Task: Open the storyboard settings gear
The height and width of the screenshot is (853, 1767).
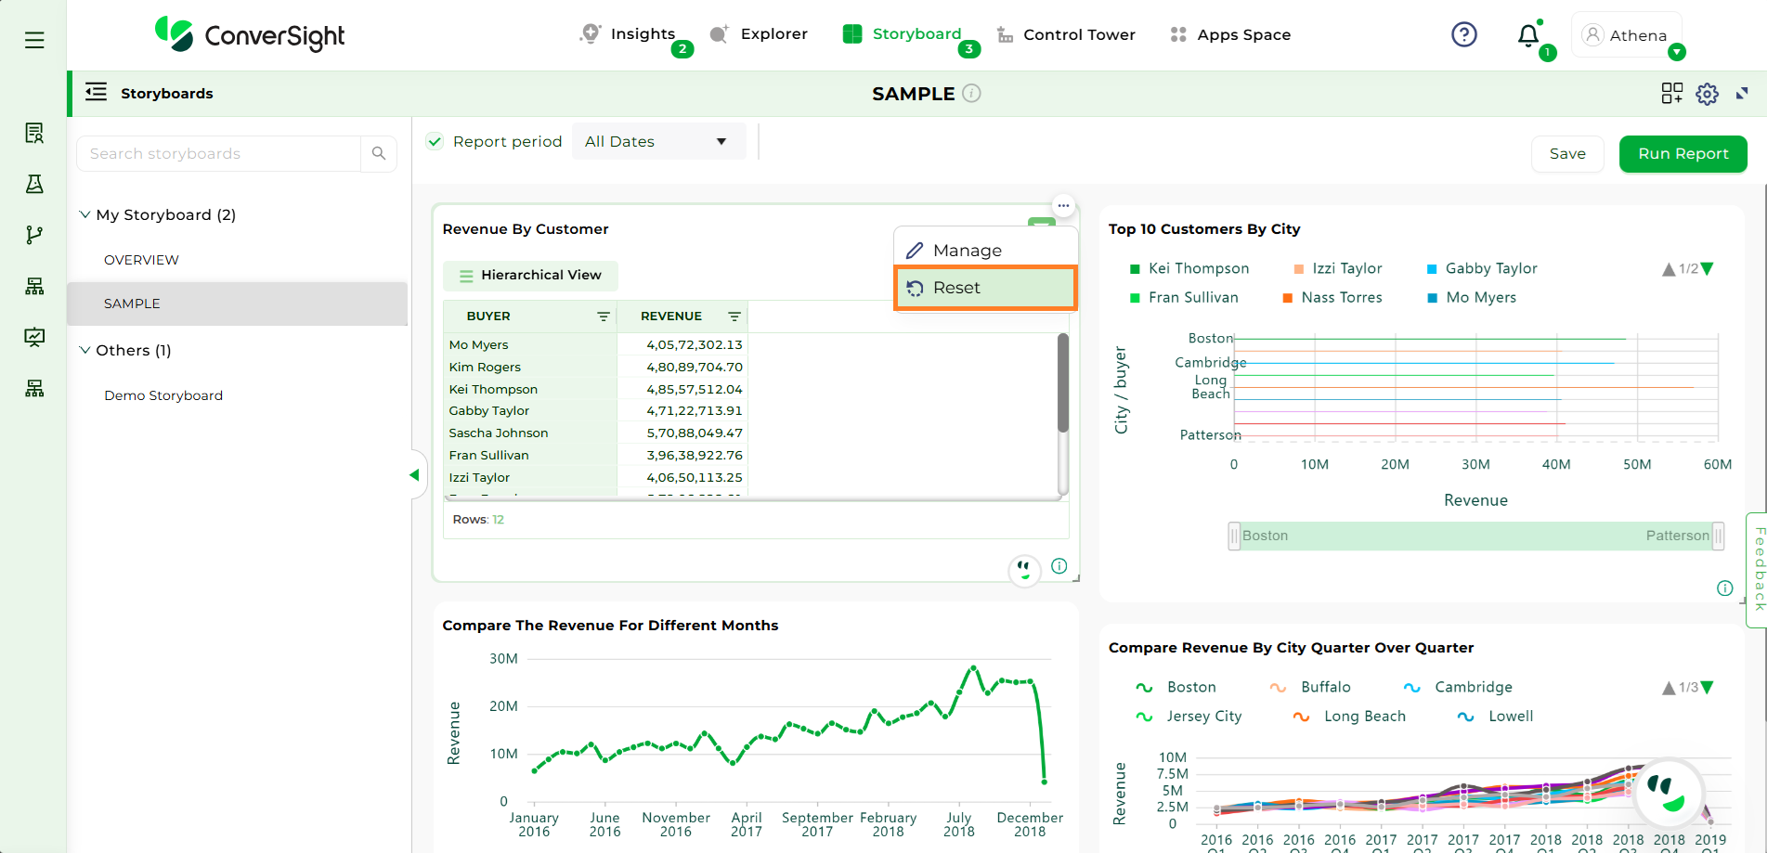Action: click(x=1707, y=94)
